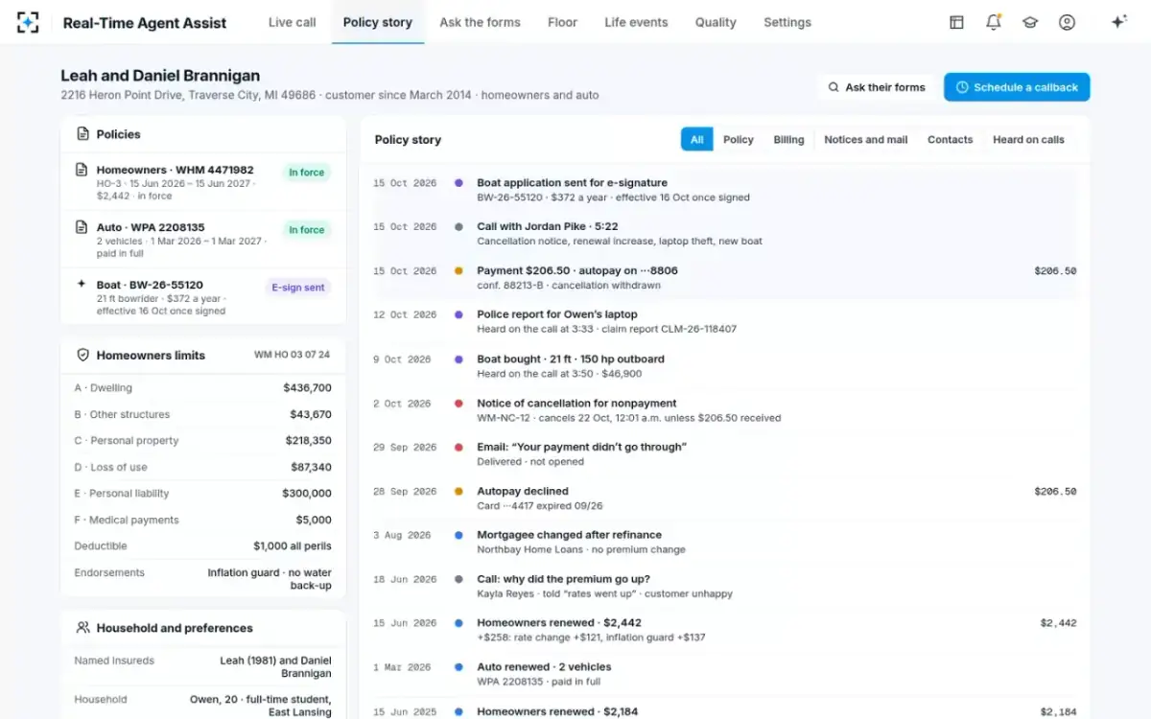Screen dimensions: 1151x719
Task: Click the Real-Time Agent Assist logo icon
Action: coord(28,22)
